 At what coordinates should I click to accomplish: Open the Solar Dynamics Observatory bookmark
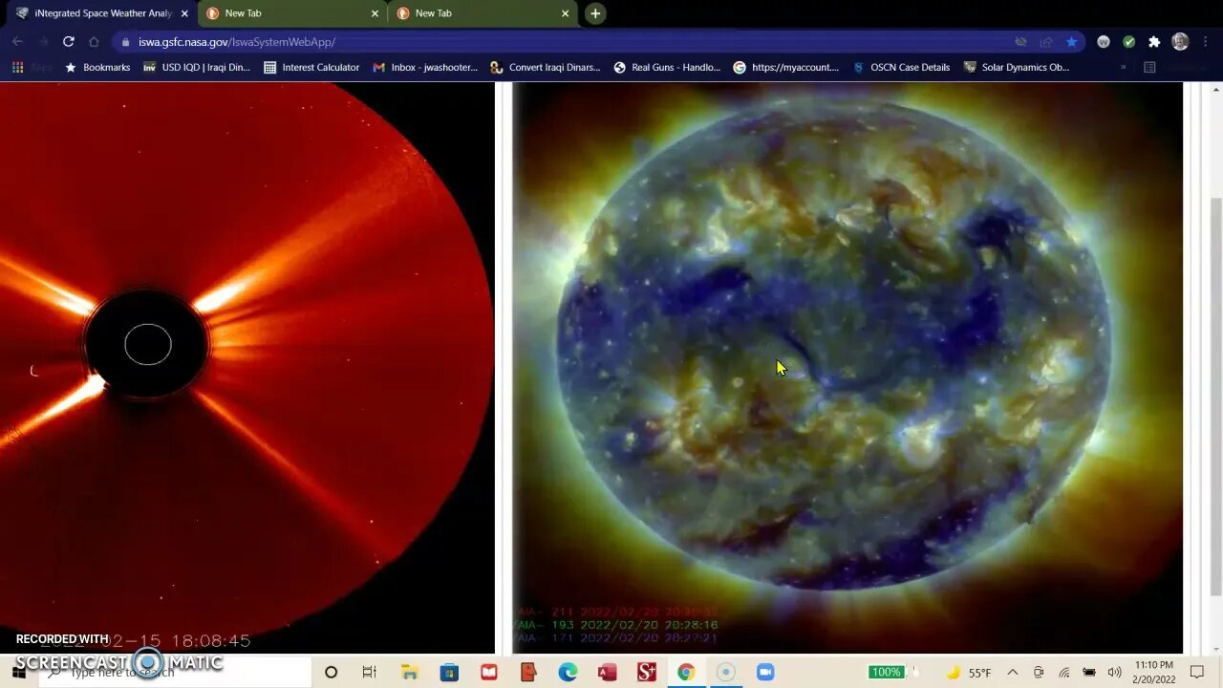click(1017, 67)
